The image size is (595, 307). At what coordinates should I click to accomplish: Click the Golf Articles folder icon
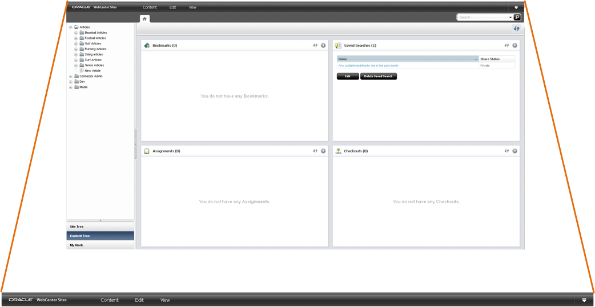pos(82,43)
